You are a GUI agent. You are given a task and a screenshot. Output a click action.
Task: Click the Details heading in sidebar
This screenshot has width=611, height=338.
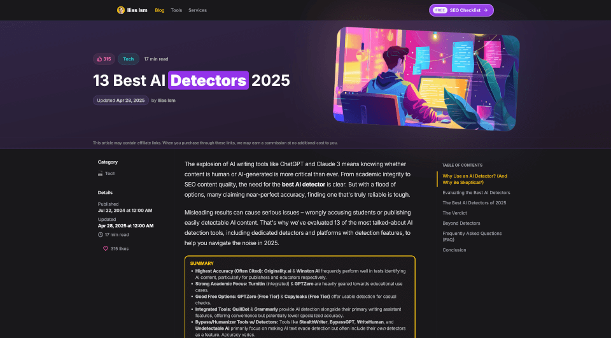point(105,193)
